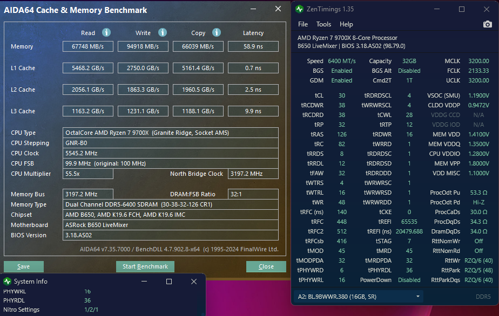Click the Memory Type DDR5-6400 field
Screen dimensions: 499x316
click(x=171, y=204)
